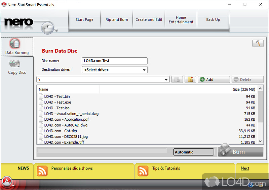
Task: Click the go up one folder button
Action: tap(177, 79)
